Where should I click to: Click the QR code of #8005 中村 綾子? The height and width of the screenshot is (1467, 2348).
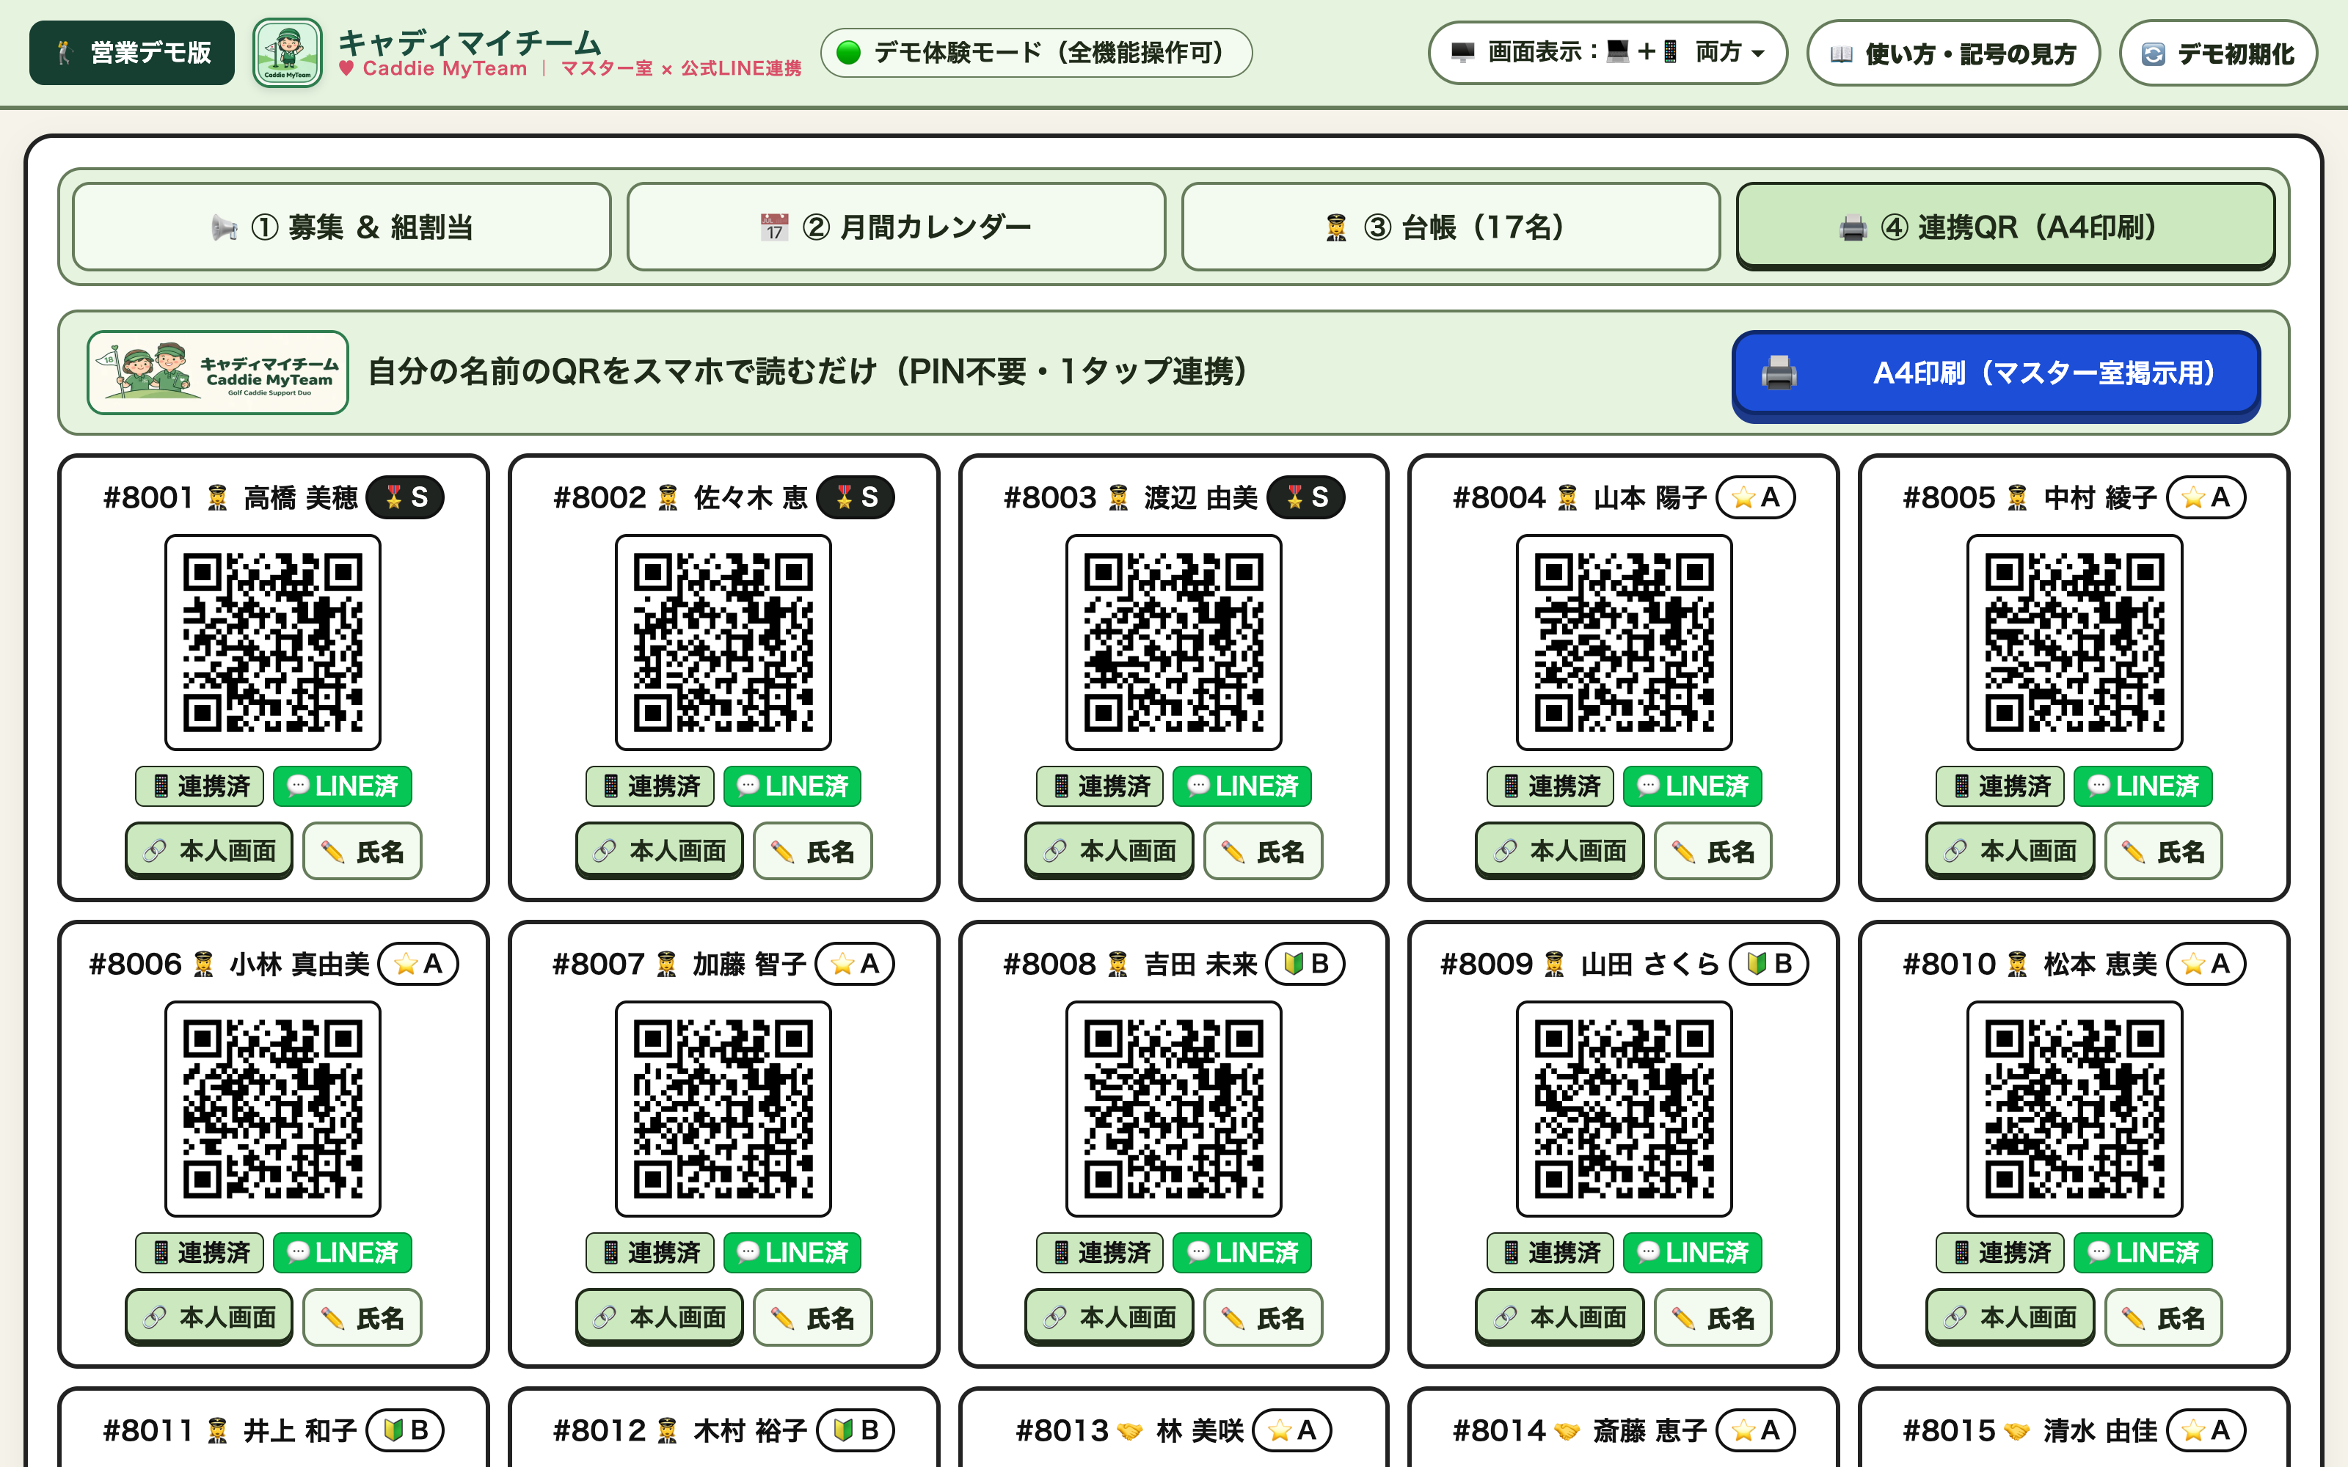click(2074, 643)
